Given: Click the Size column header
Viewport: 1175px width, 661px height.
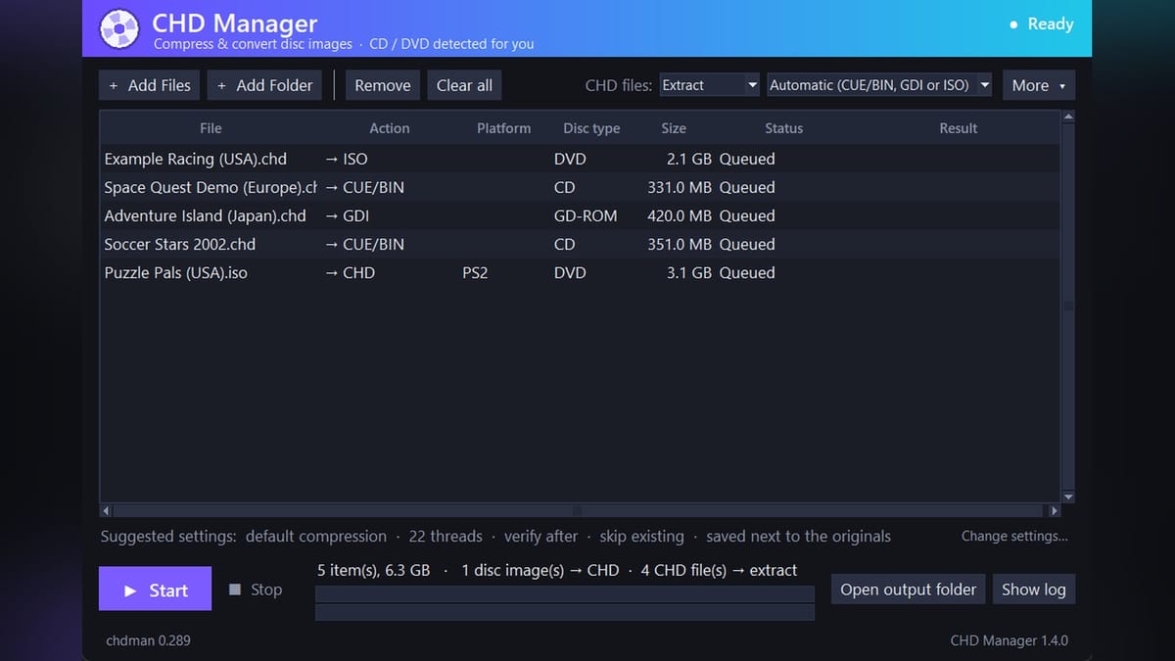Looking at the screenshot, I should coord(674,128).
